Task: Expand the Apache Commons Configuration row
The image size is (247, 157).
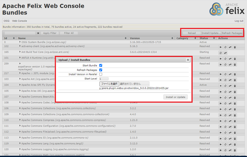Action: pos(20,126)
